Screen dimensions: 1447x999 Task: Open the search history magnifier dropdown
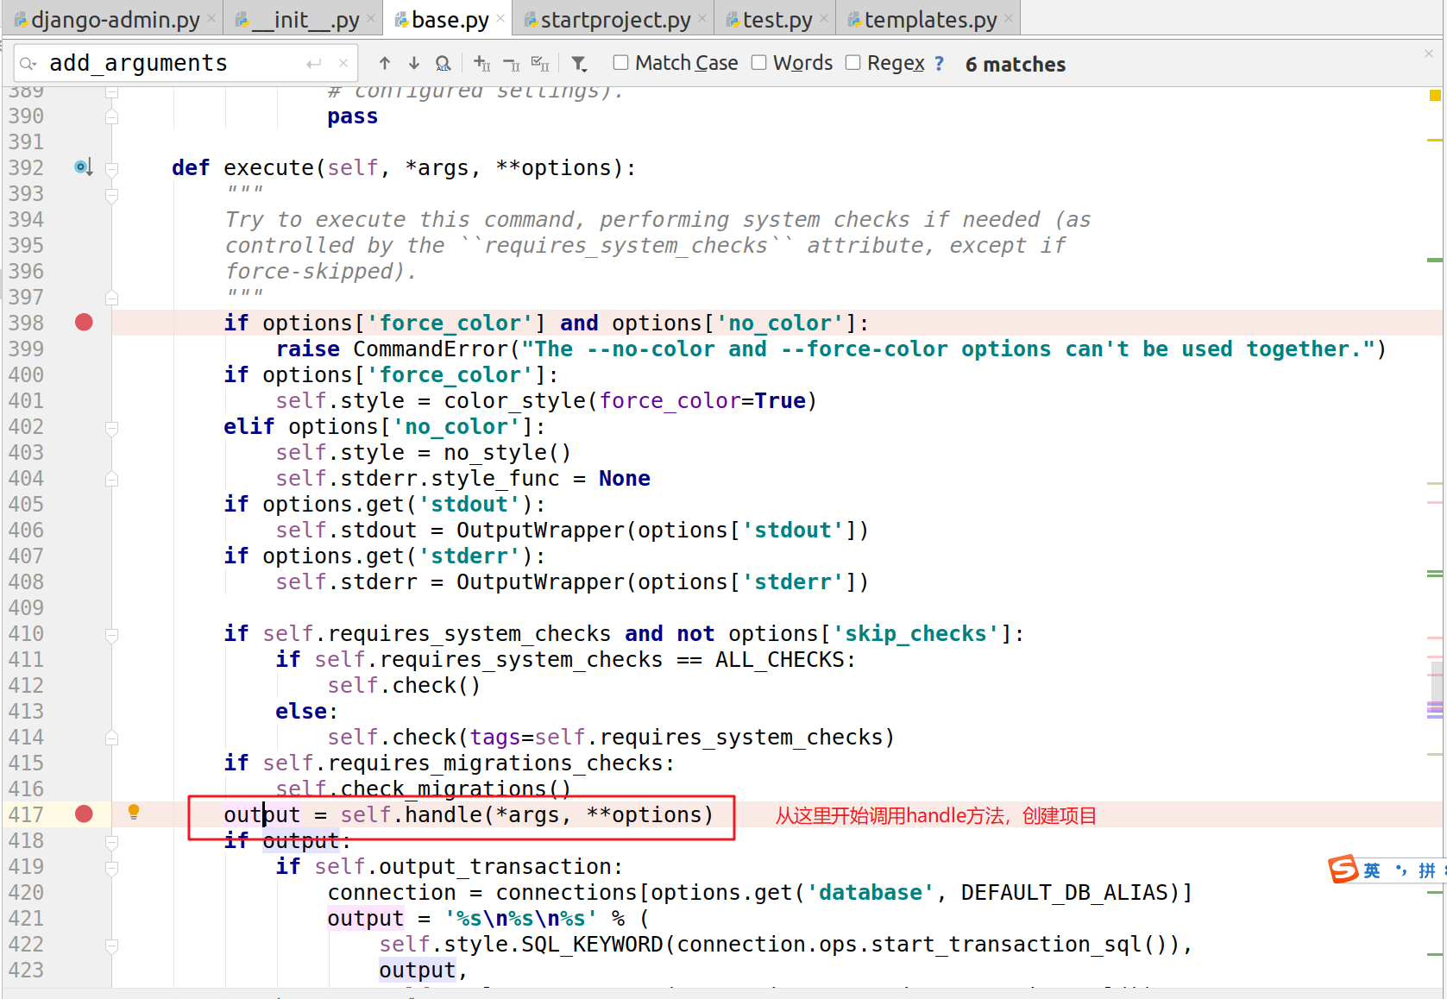point(28,63)
